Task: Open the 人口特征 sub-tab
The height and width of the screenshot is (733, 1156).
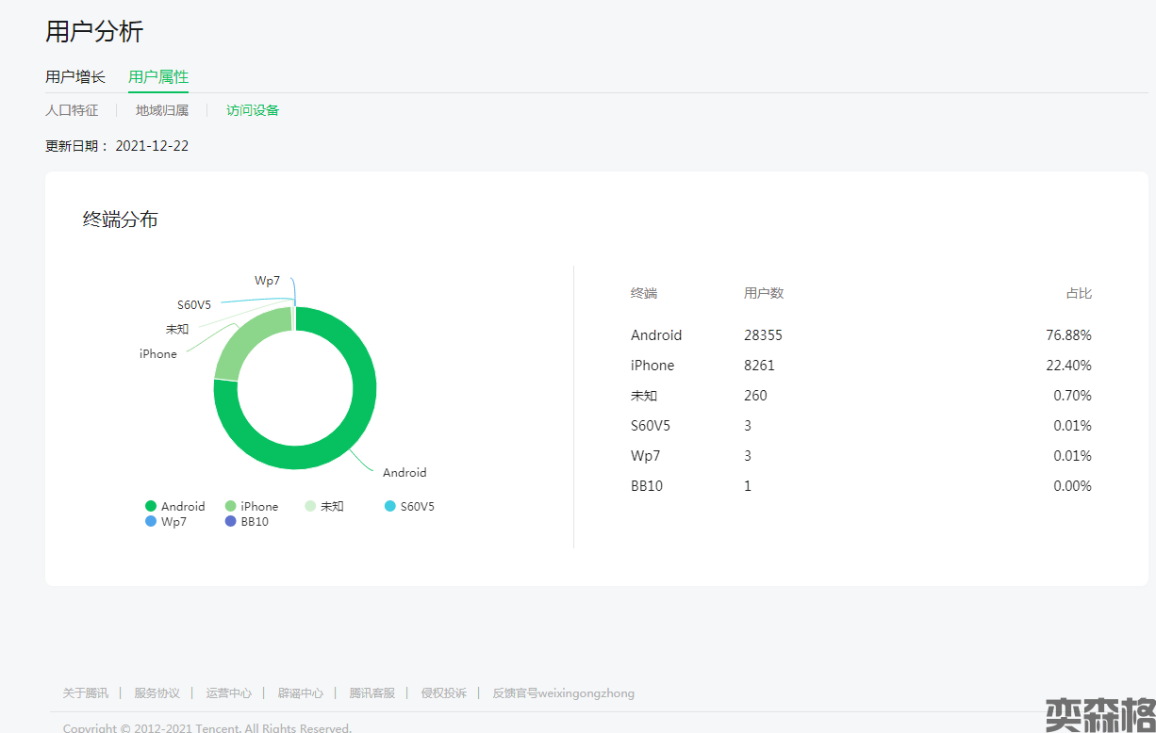Action: (x=72, y=110)
